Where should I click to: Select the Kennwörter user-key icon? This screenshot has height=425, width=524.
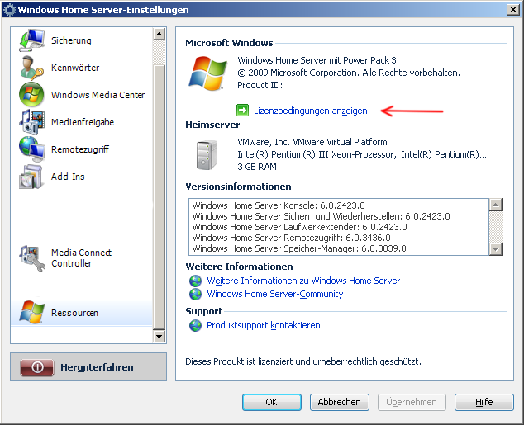click(x=31, y=68)
